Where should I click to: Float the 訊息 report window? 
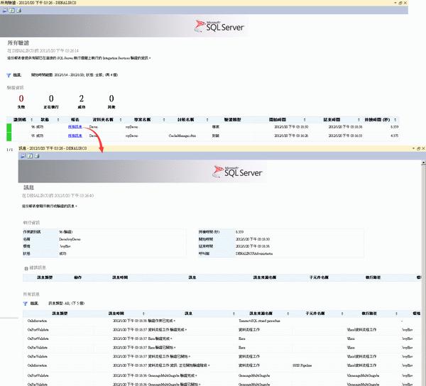click(418, 148)
